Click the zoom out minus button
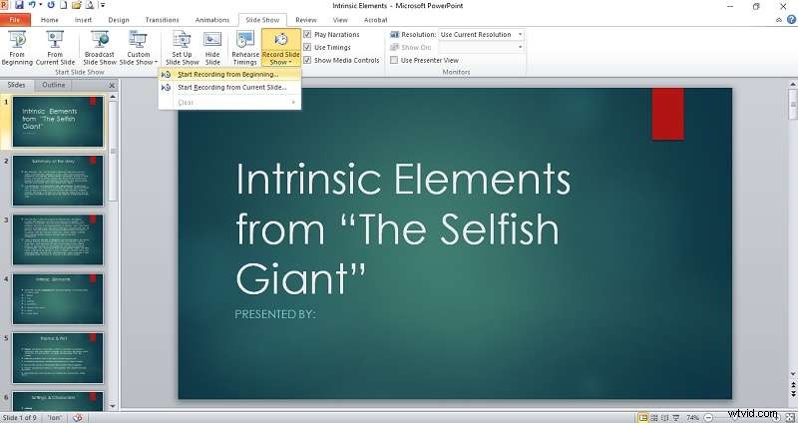 [708, 418]
